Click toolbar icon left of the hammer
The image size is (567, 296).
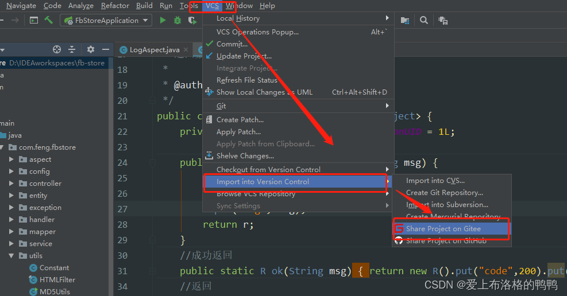tap(34, 20)
